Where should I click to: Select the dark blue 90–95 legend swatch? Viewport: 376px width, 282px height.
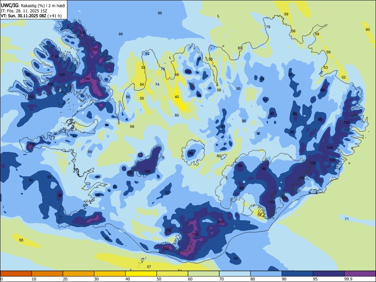click(297, 274)
